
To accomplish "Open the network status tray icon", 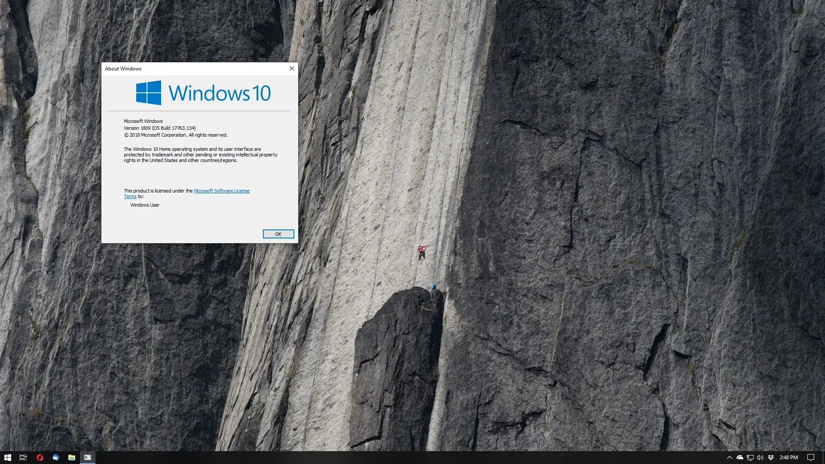I will pyautogui.click(x=750, y=458).
